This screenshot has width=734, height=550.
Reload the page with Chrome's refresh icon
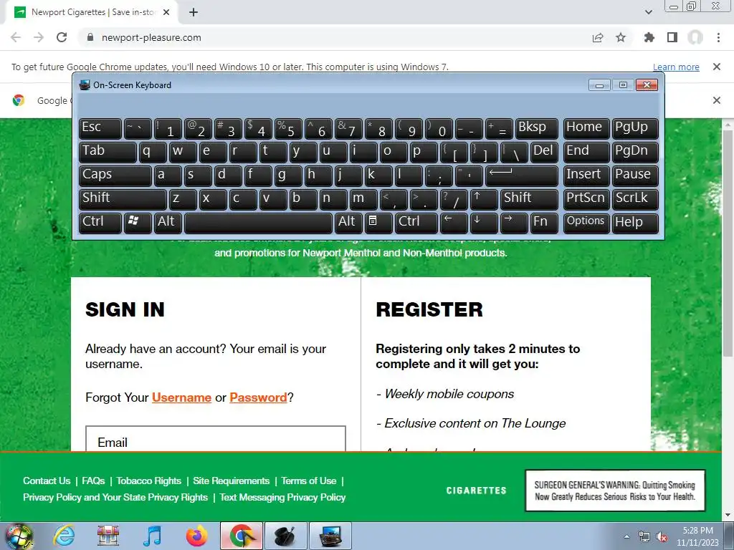(62, 37)
